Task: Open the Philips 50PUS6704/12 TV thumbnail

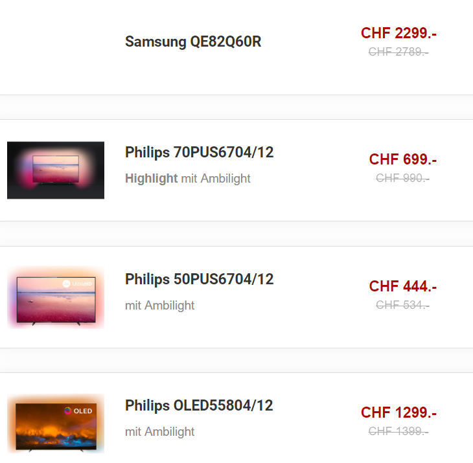Action: pyautogui.click(x=56, y=297)
